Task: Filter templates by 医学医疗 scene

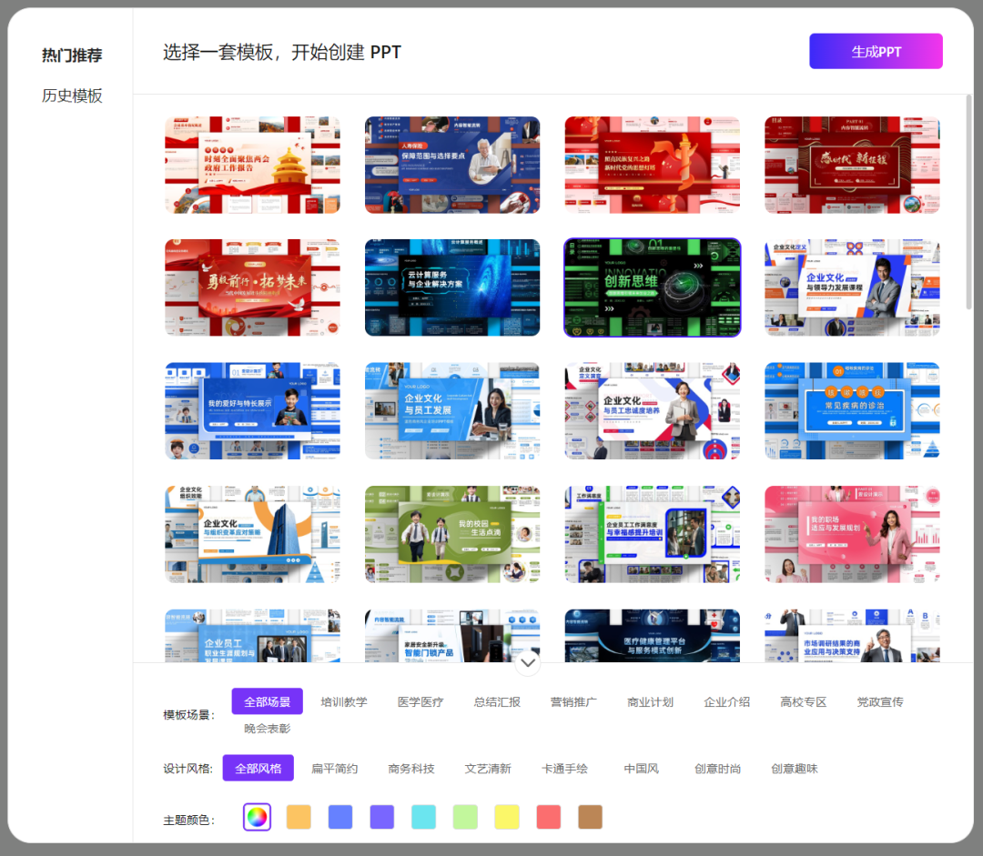Action: pos(421,702)
